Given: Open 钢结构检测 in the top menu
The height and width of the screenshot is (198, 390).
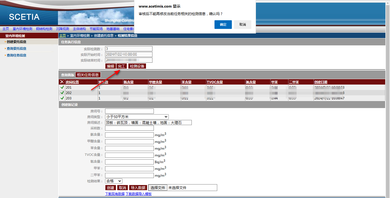Looking at the screenshot, I should (x=44, y=29).
